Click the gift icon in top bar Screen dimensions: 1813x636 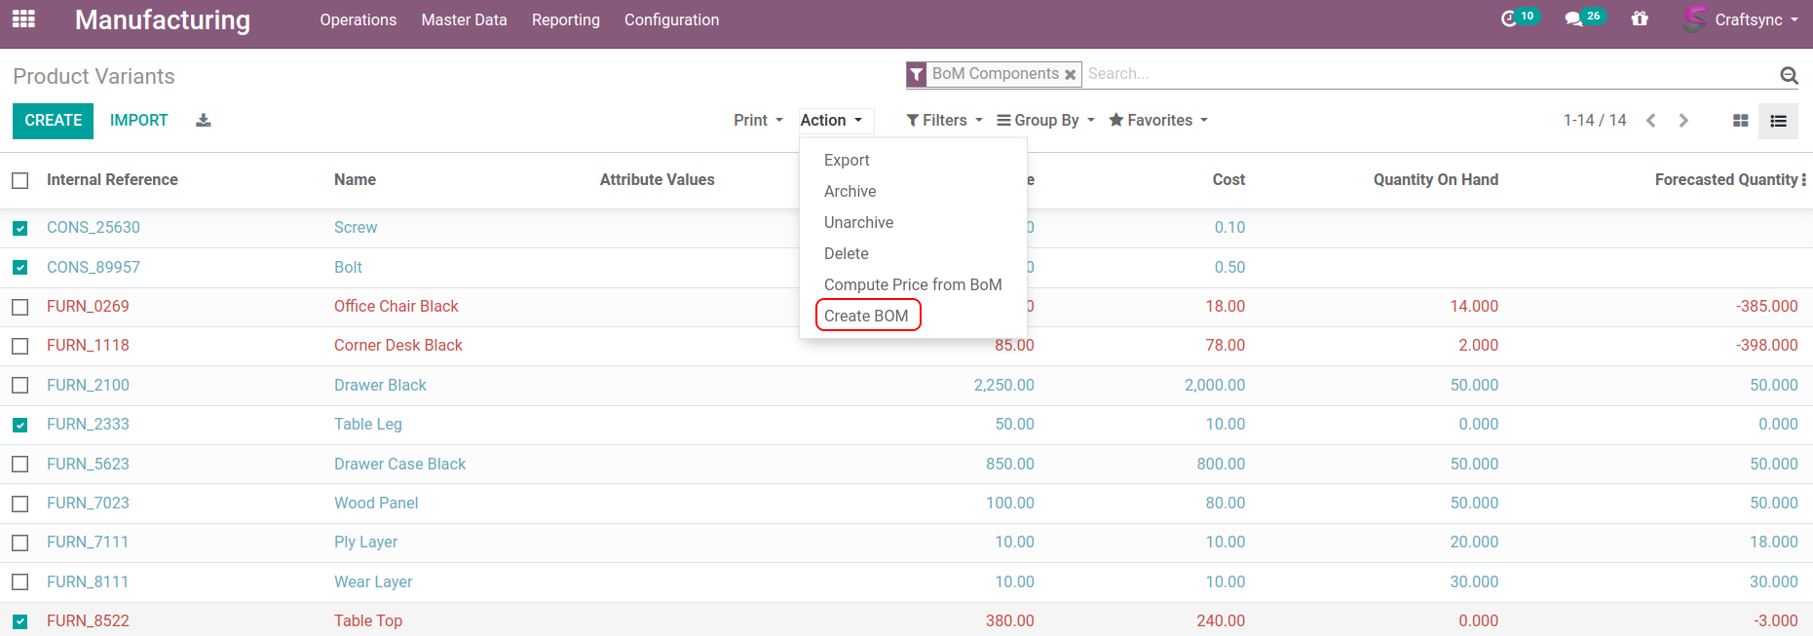1640,19
